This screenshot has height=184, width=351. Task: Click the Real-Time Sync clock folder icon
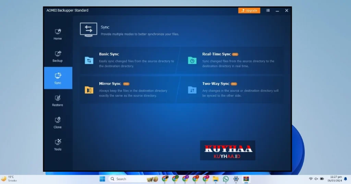coord(192,60)
